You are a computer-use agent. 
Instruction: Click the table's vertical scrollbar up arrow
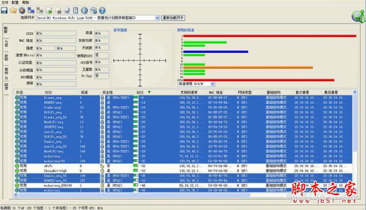pos(355,92)
